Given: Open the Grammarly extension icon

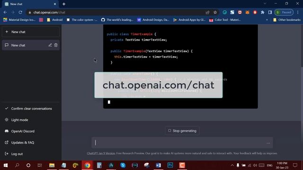Looking at the screenshot, I should pos(225,12).
